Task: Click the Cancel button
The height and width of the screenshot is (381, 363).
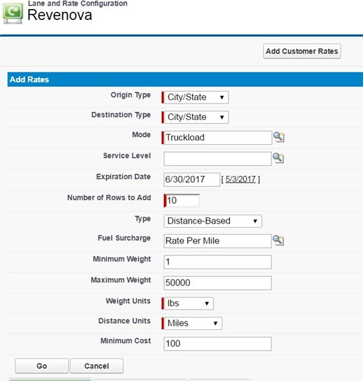Action: coord(96,366)
